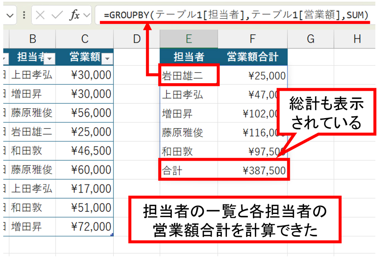Viewport: 380px width, 258px height.
Task: Click into the GROUPBY formula bar
Action: pyautogui.click(x=235, y=15)
